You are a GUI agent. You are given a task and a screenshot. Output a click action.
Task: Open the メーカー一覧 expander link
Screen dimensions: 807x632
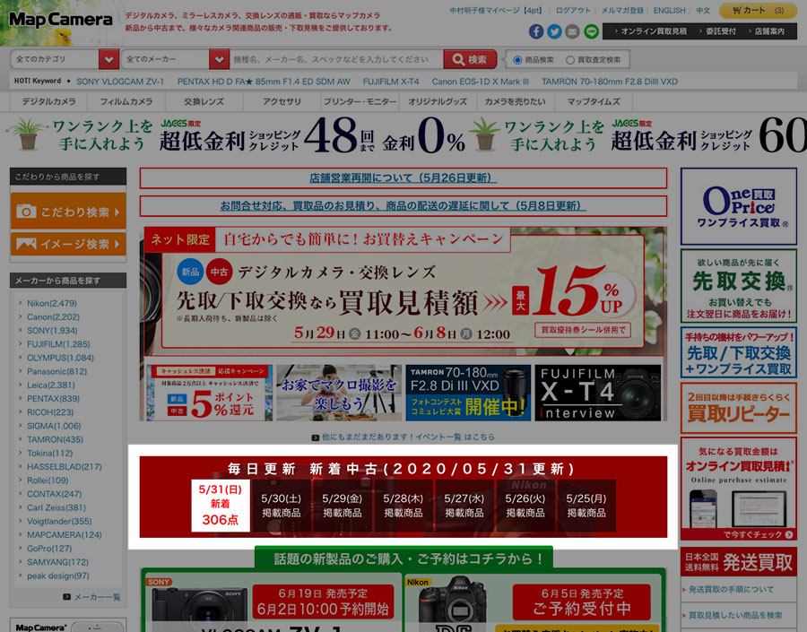coord(92,596)
